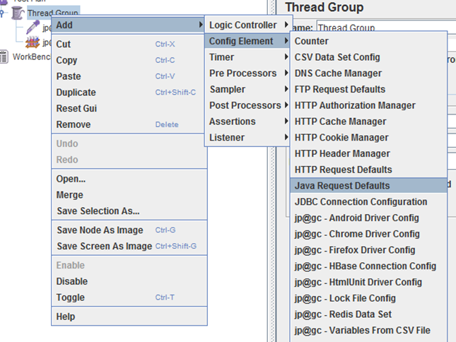Disable the selected Thread Group
The image size is (456, 342).
click(x=72, y=281)
